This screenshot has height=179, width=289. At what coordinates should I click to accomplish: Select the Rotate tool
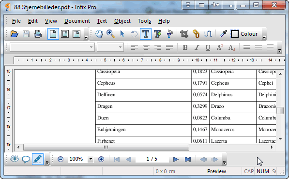tap(134, 34)
